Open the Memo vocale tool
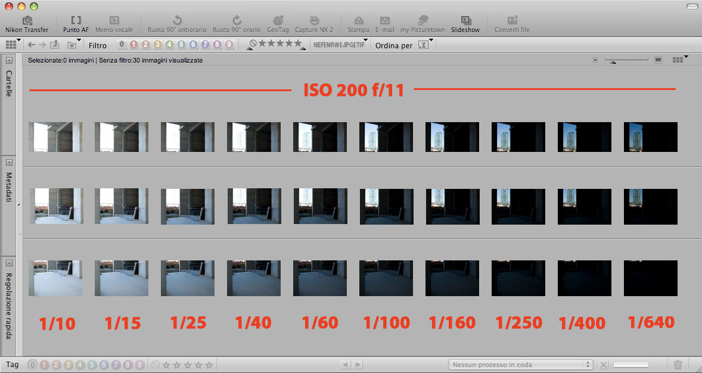702x373 pixels. [114, 24]
